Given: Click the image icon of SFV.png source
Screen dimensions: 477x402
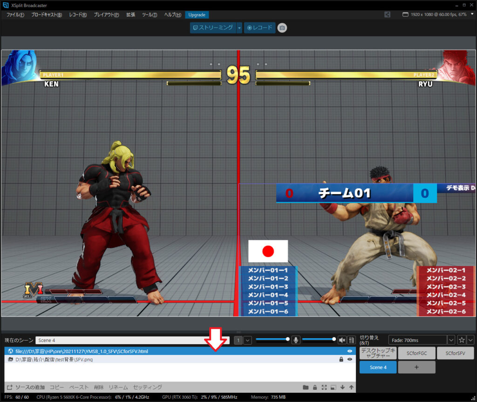Looking at the screenshot, I should pos(10,360).
